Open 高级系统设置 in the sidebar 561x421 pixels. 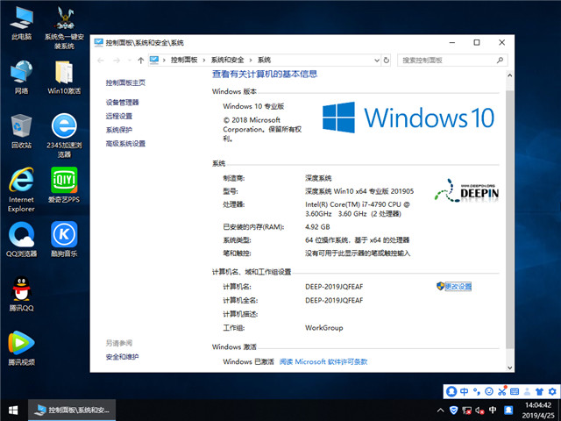click(x=125, y=144)
